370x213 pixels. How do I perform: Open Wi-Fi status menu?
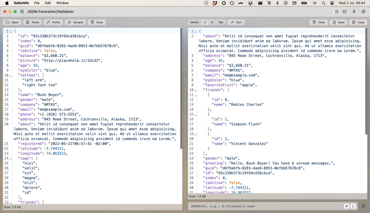point(315,3)
